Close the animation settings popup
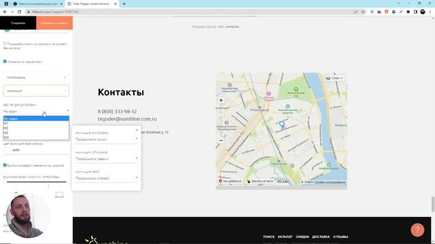Screen dimensions: 435x244 (137, 129)
